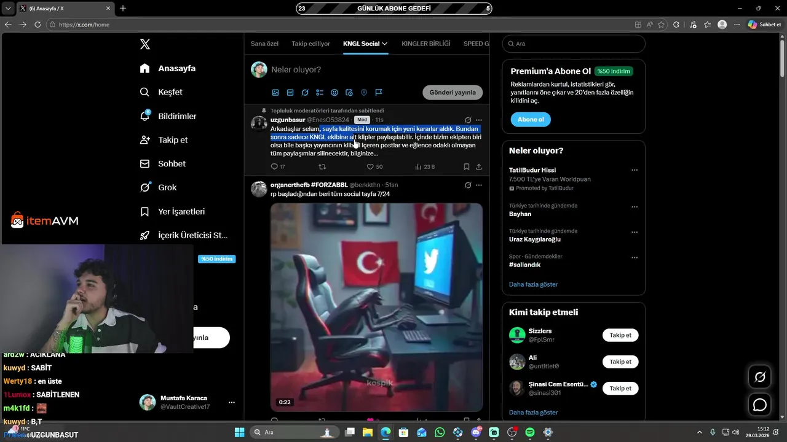
Task: Open Grok from the sidebar
Action: pos(158,187)
